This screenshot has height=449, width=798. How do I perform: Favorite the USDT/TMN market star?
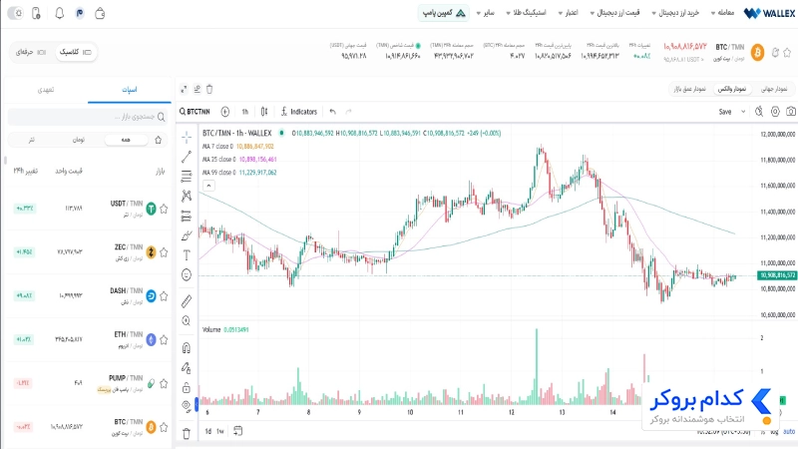pyautogui.click(x=164, y=209)
